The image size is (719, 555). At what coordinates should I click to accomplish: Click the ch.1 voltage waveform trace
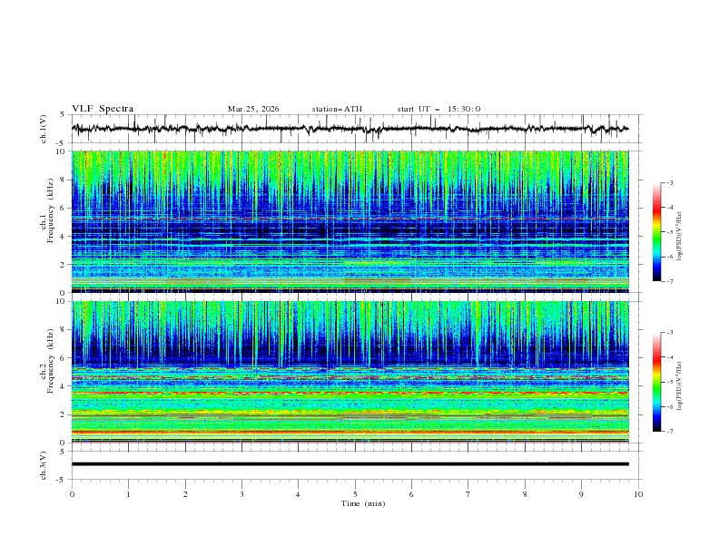(350, 129)
